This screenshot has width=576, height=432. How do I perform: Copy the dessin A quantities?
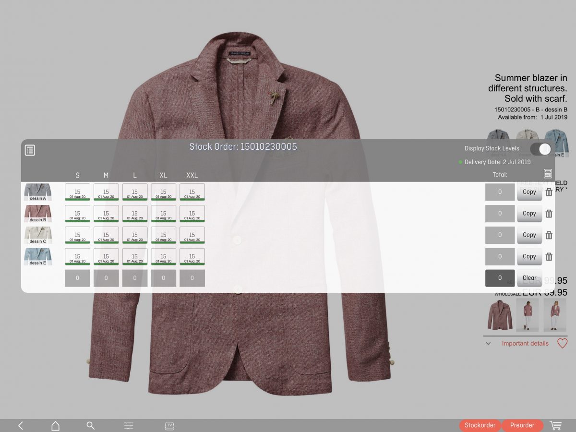[x=529, y=192]
